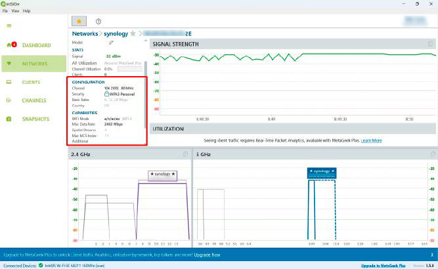Click the blurred account button top right
Screen dimensions: 438x269
(416, 21)
